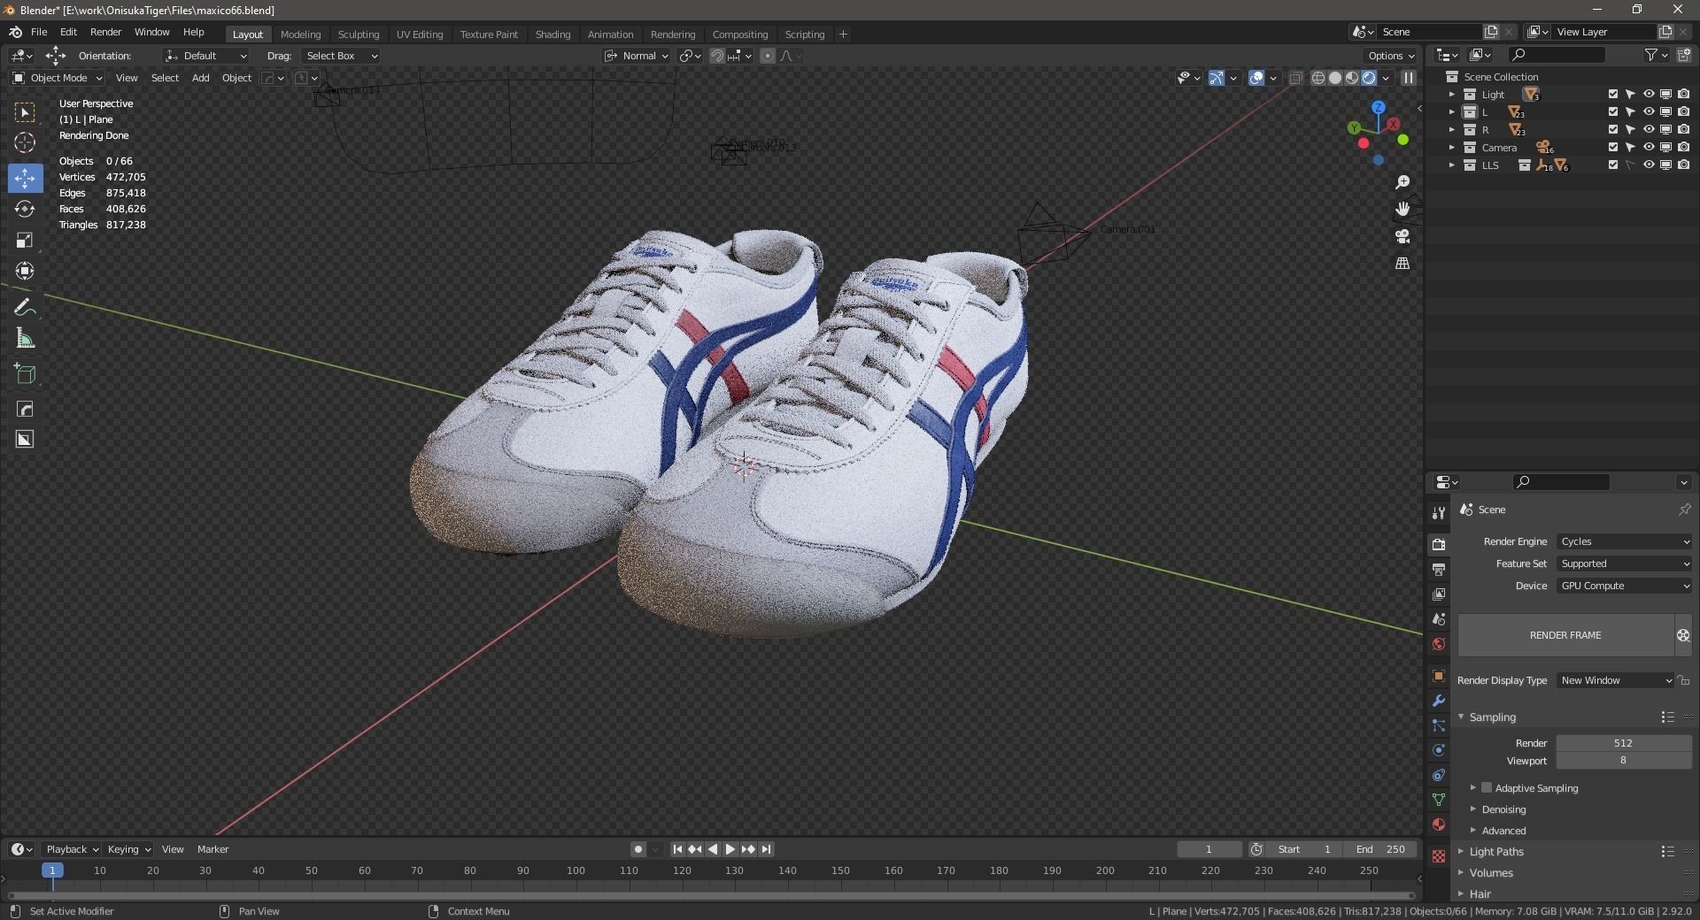Enable the Adaptive Sampling checkbox

click(x=1487, y=787)
